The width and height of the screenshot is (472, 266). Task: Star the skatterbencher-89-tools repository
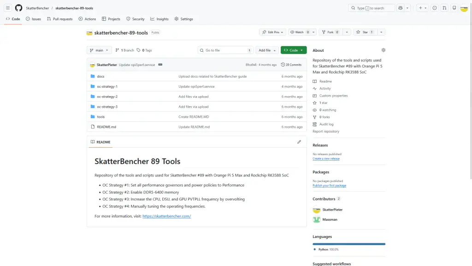tap(364, 32)
